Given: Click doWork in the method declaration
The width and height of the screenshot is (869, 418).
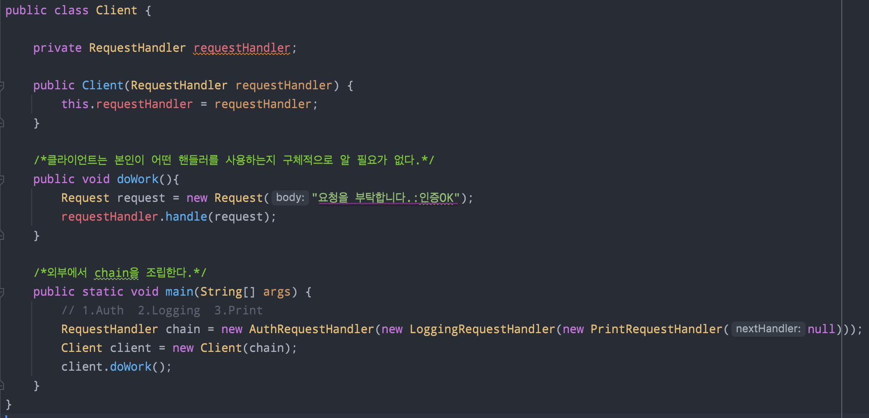Looking at the screenshot, I should coord(138,179).
